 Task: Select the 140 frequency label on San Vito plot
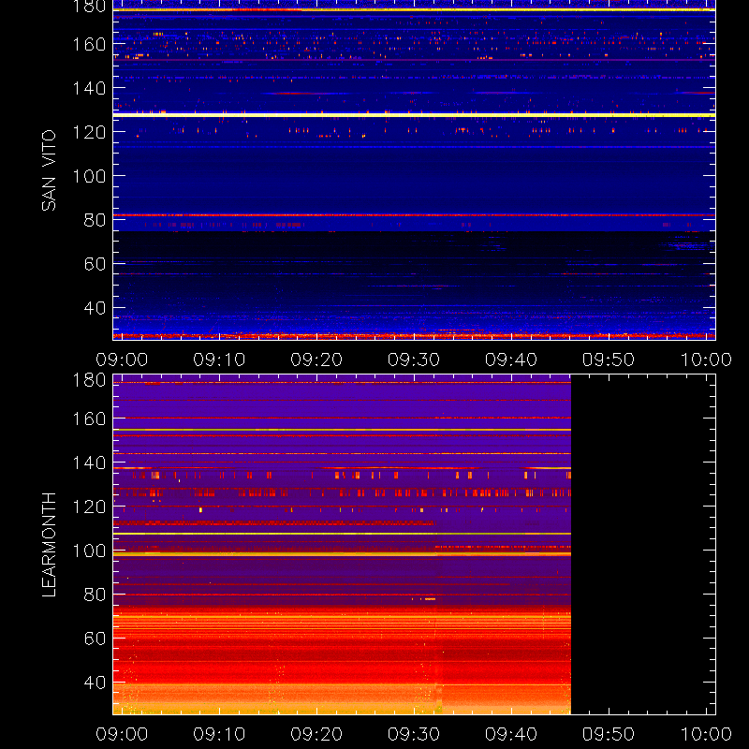click(89, 88)
